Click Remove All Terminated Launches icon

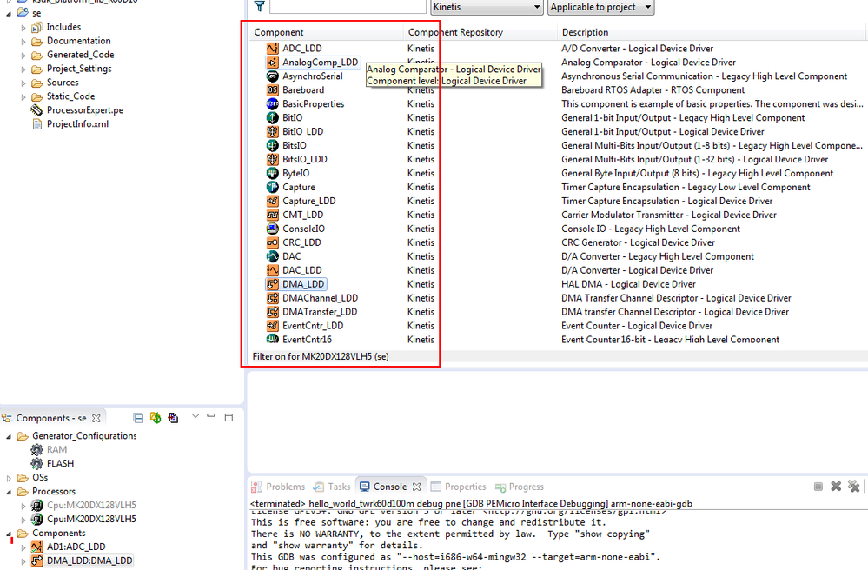click(x=853, y=486)
